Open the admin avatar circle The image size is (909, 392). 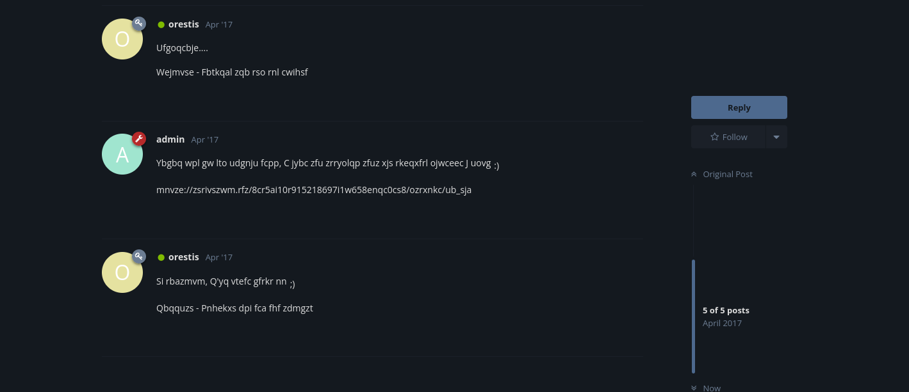pos(122,154)
